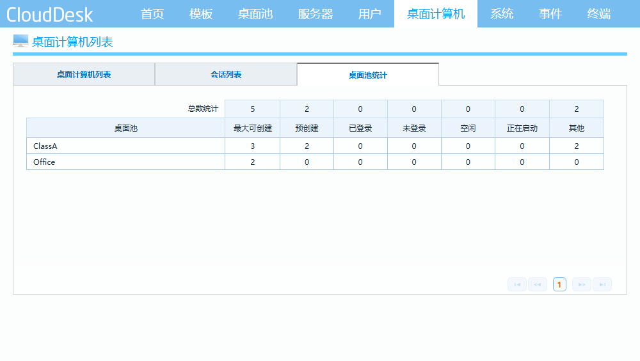Click Office 最大可创建 value 2
This screenshot has width=640, height=361.
(x=253, y=162)
